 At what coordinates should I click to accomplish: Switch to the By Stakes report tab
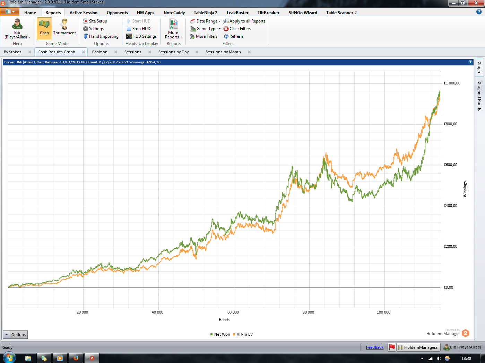click(x=13, y=52)
